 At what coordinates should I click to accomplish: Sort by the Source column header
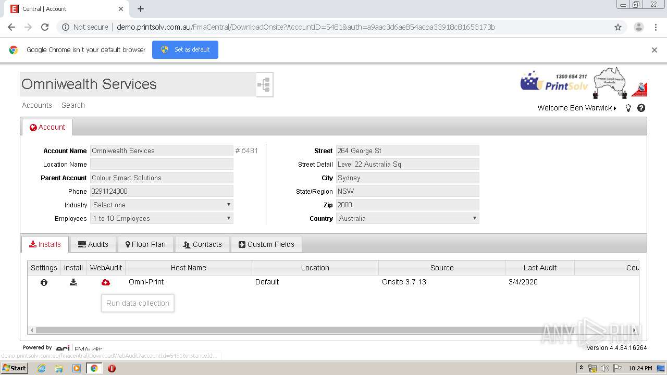[442, 268]
